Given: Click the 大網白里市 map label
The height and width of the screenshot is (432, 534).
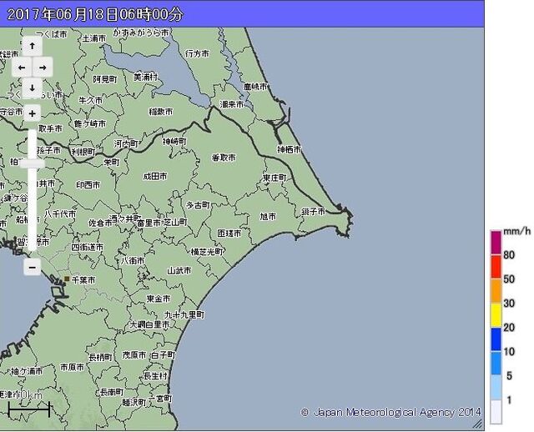Looking at the screenshot, I should click(x=150, y=324).
